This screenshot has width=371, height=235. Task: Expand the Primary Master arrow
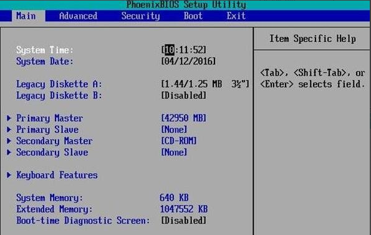(9, 118)
